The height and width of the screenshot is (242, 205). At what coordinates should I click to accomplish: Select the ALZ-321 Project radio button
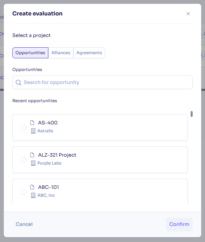[24, 160]
